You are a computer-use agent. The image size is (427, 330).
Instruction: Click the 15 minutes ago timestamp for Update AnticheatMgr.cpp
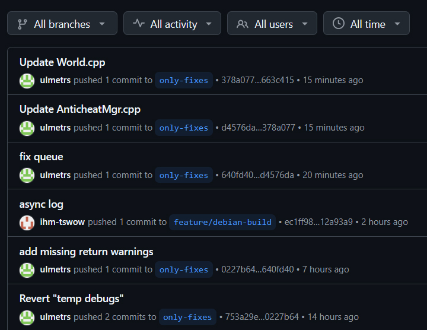pos(334,128)
